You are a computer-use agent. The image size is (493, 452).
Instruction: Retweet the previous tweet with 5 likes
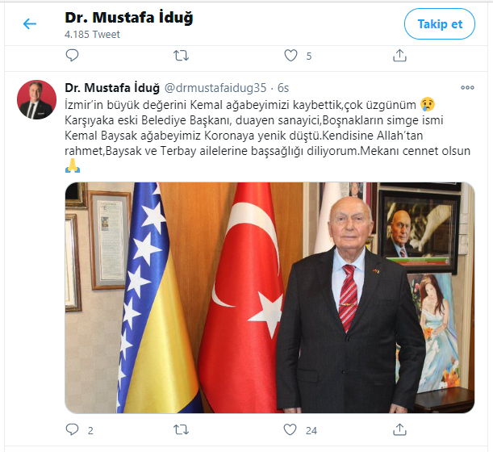181,56
